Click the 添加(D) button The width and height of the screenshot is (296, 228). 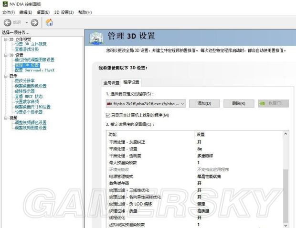204,103
